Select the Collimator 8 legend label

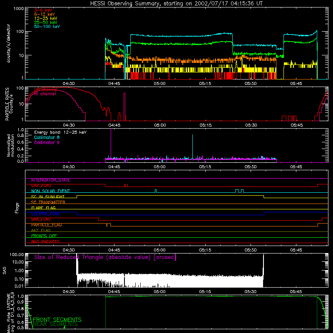coord(47,137)
